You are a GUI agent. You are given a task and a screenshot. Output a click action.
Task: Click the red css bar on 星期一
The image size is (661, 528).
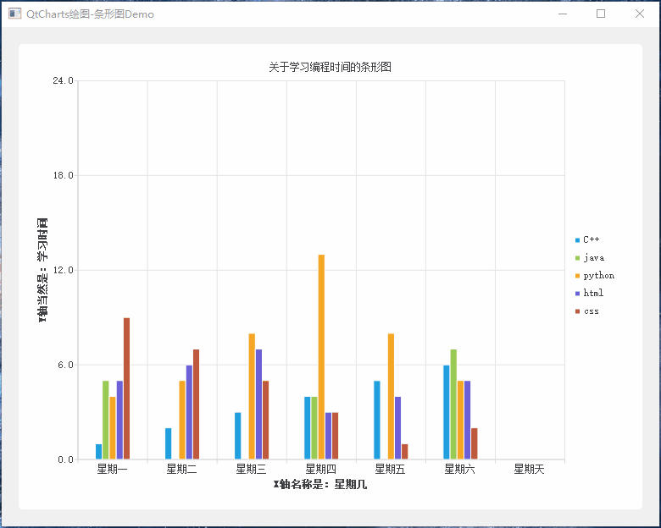click(x=126, y=388)
